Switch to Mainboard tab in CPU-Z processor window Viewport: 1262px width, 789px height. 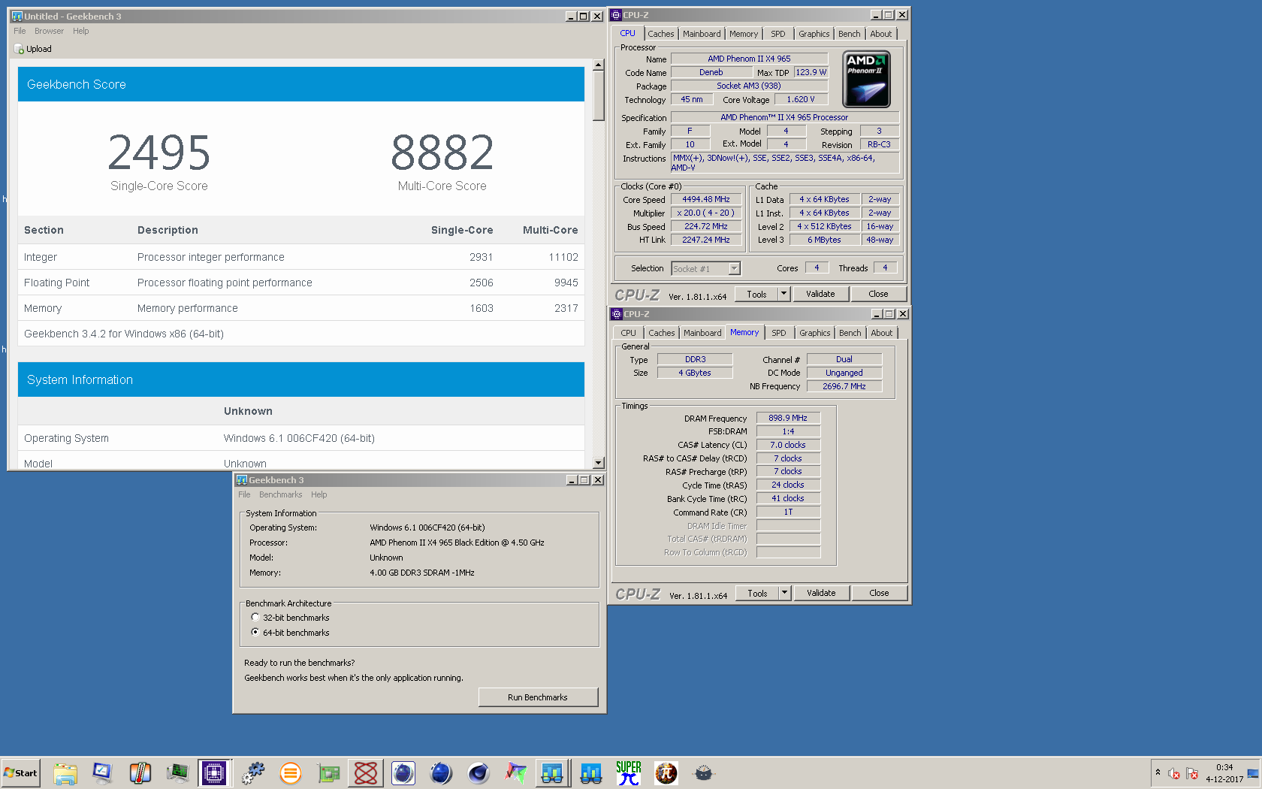pos(702,34)
